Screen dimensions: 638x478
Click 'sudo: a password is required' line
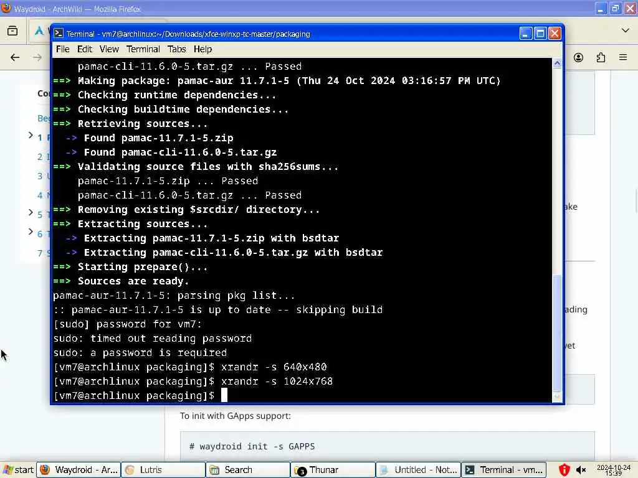(x=140, y=352)
